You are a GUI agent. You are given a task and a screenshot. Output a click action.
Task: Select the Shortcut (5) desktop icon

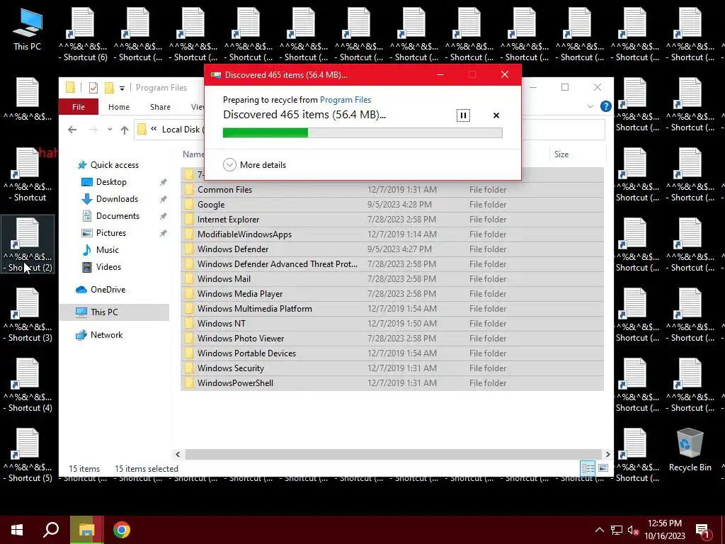click(28, 455)
